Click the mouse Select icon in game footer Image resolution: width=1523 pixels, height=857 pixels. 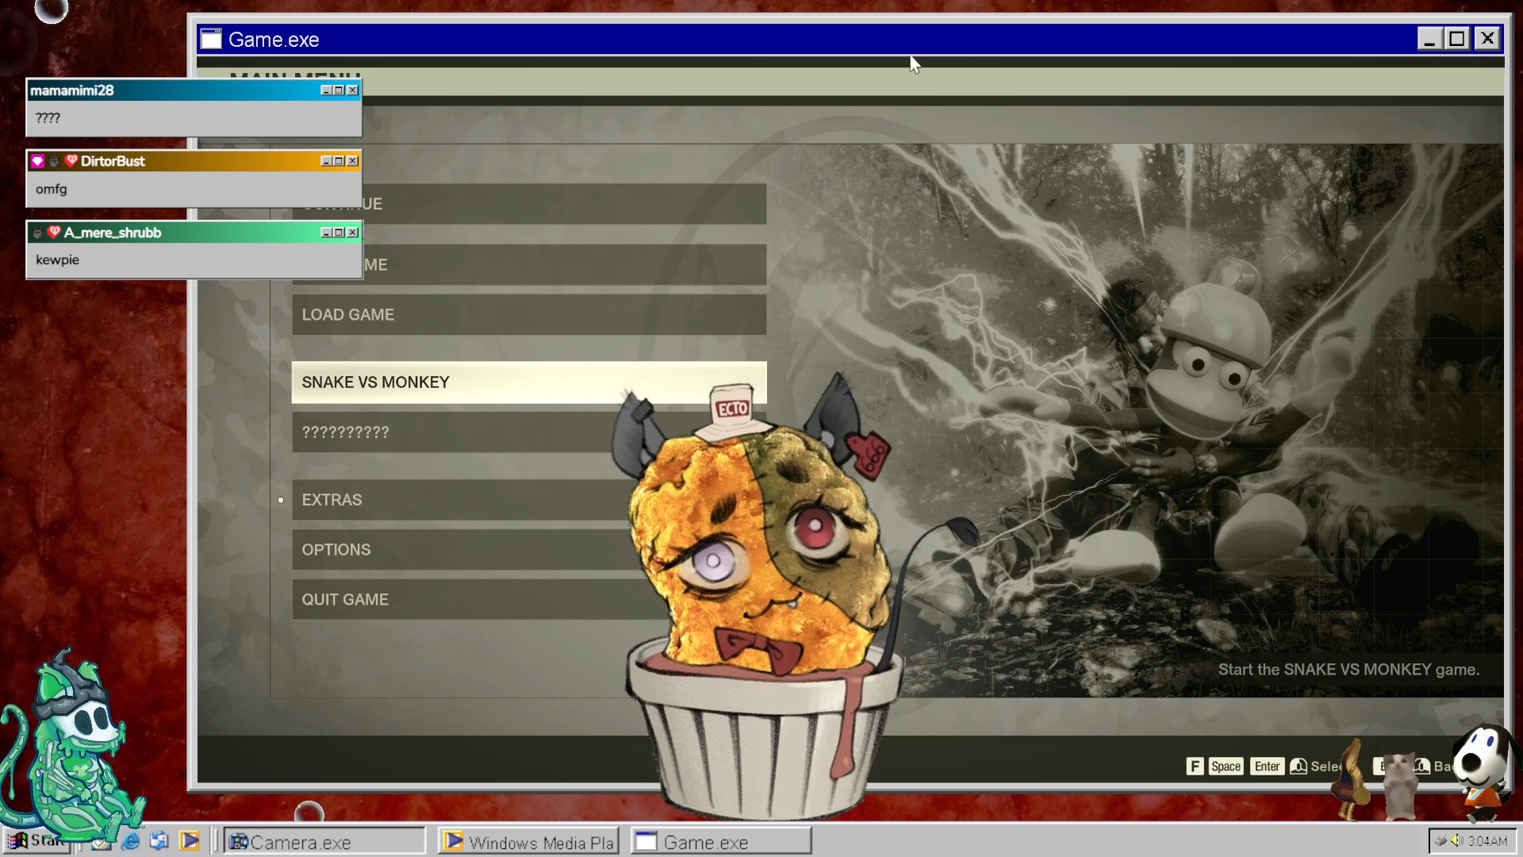[x=1299, y=766]
